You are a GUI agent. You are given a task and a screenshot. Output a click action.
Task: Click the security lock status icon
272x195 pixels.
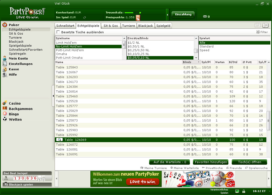pos(244,191)
